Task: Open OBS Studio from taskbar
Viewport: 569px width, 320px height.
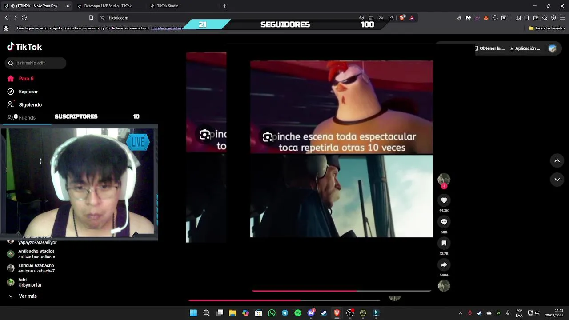Action: [350, 313]
